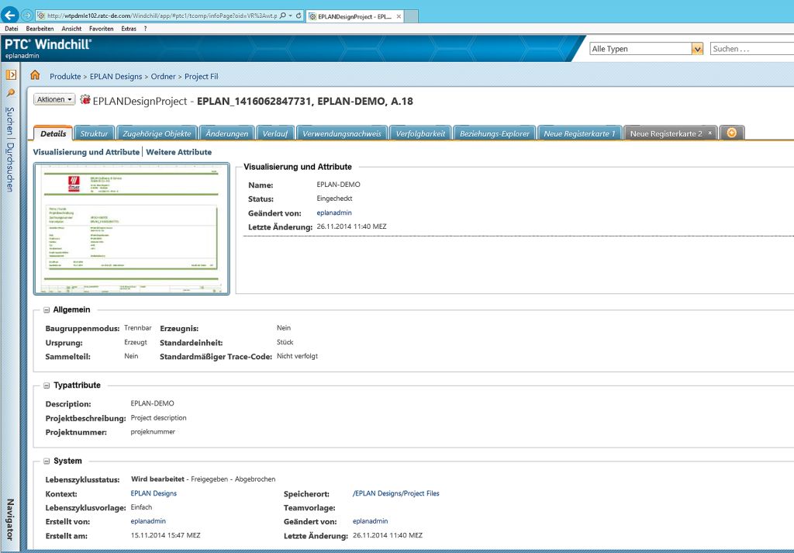The height and width of the screenshot is (553, 794).
Task: Click the Suchen... search input field
Action: pyautogui.click(x=752, y=49)
